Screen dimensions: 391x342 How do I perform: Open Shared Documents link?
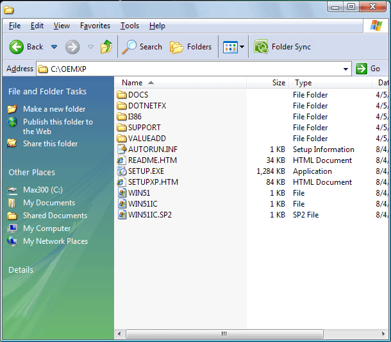[x=55, y=216]
